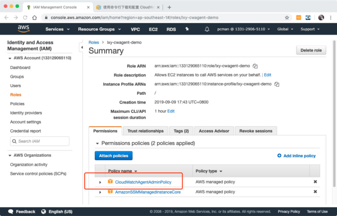Screen dimensions: 337x216
Task: Open browser home page icon
Action: [34, 18]
